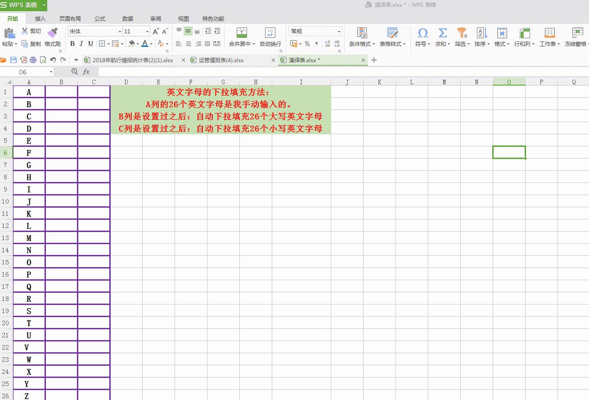Image resolution: width=589 pixels, height=400 pixels.
Task: Expand the Merge and Center (合并居中) dropdown
Action: pos(253,44)
